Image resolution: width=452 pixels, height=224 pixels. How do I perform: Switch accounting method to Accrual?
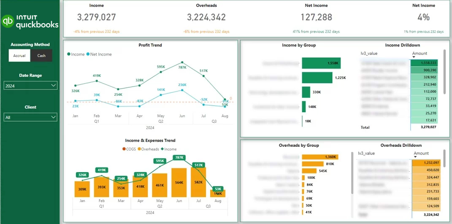(19, 56)
